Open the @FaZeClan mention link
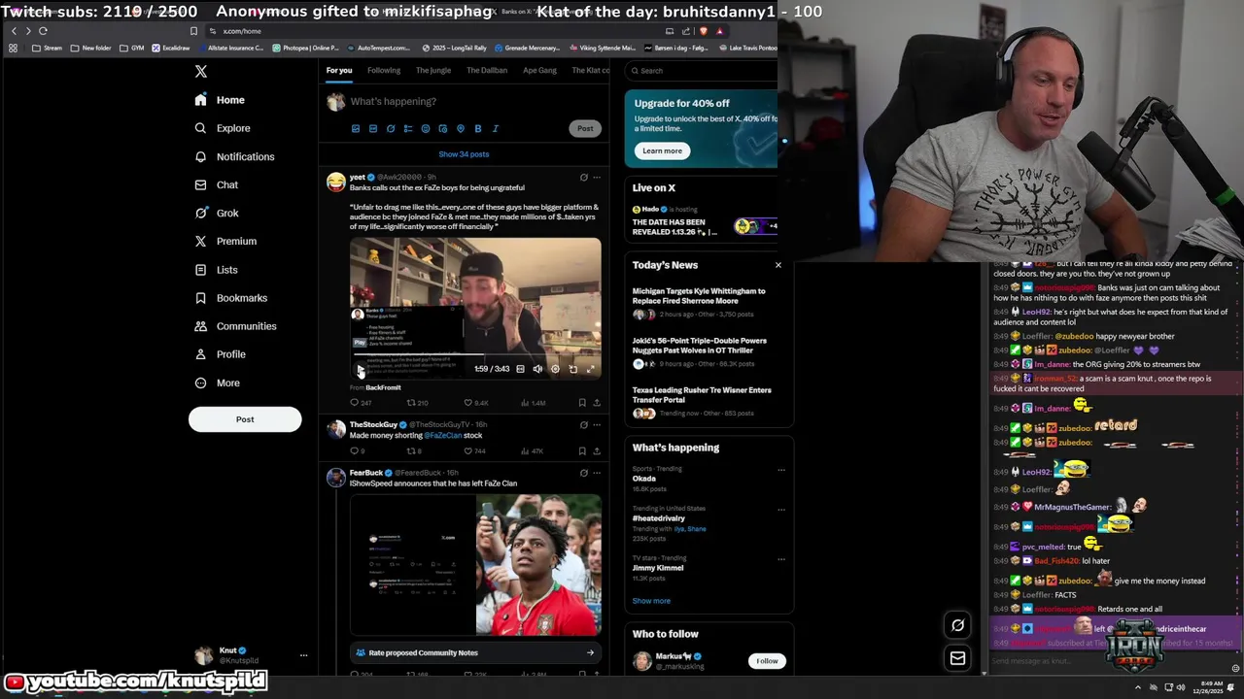Image resolution: width=1244 pixels, height=699 pixels. click(443, 436)
